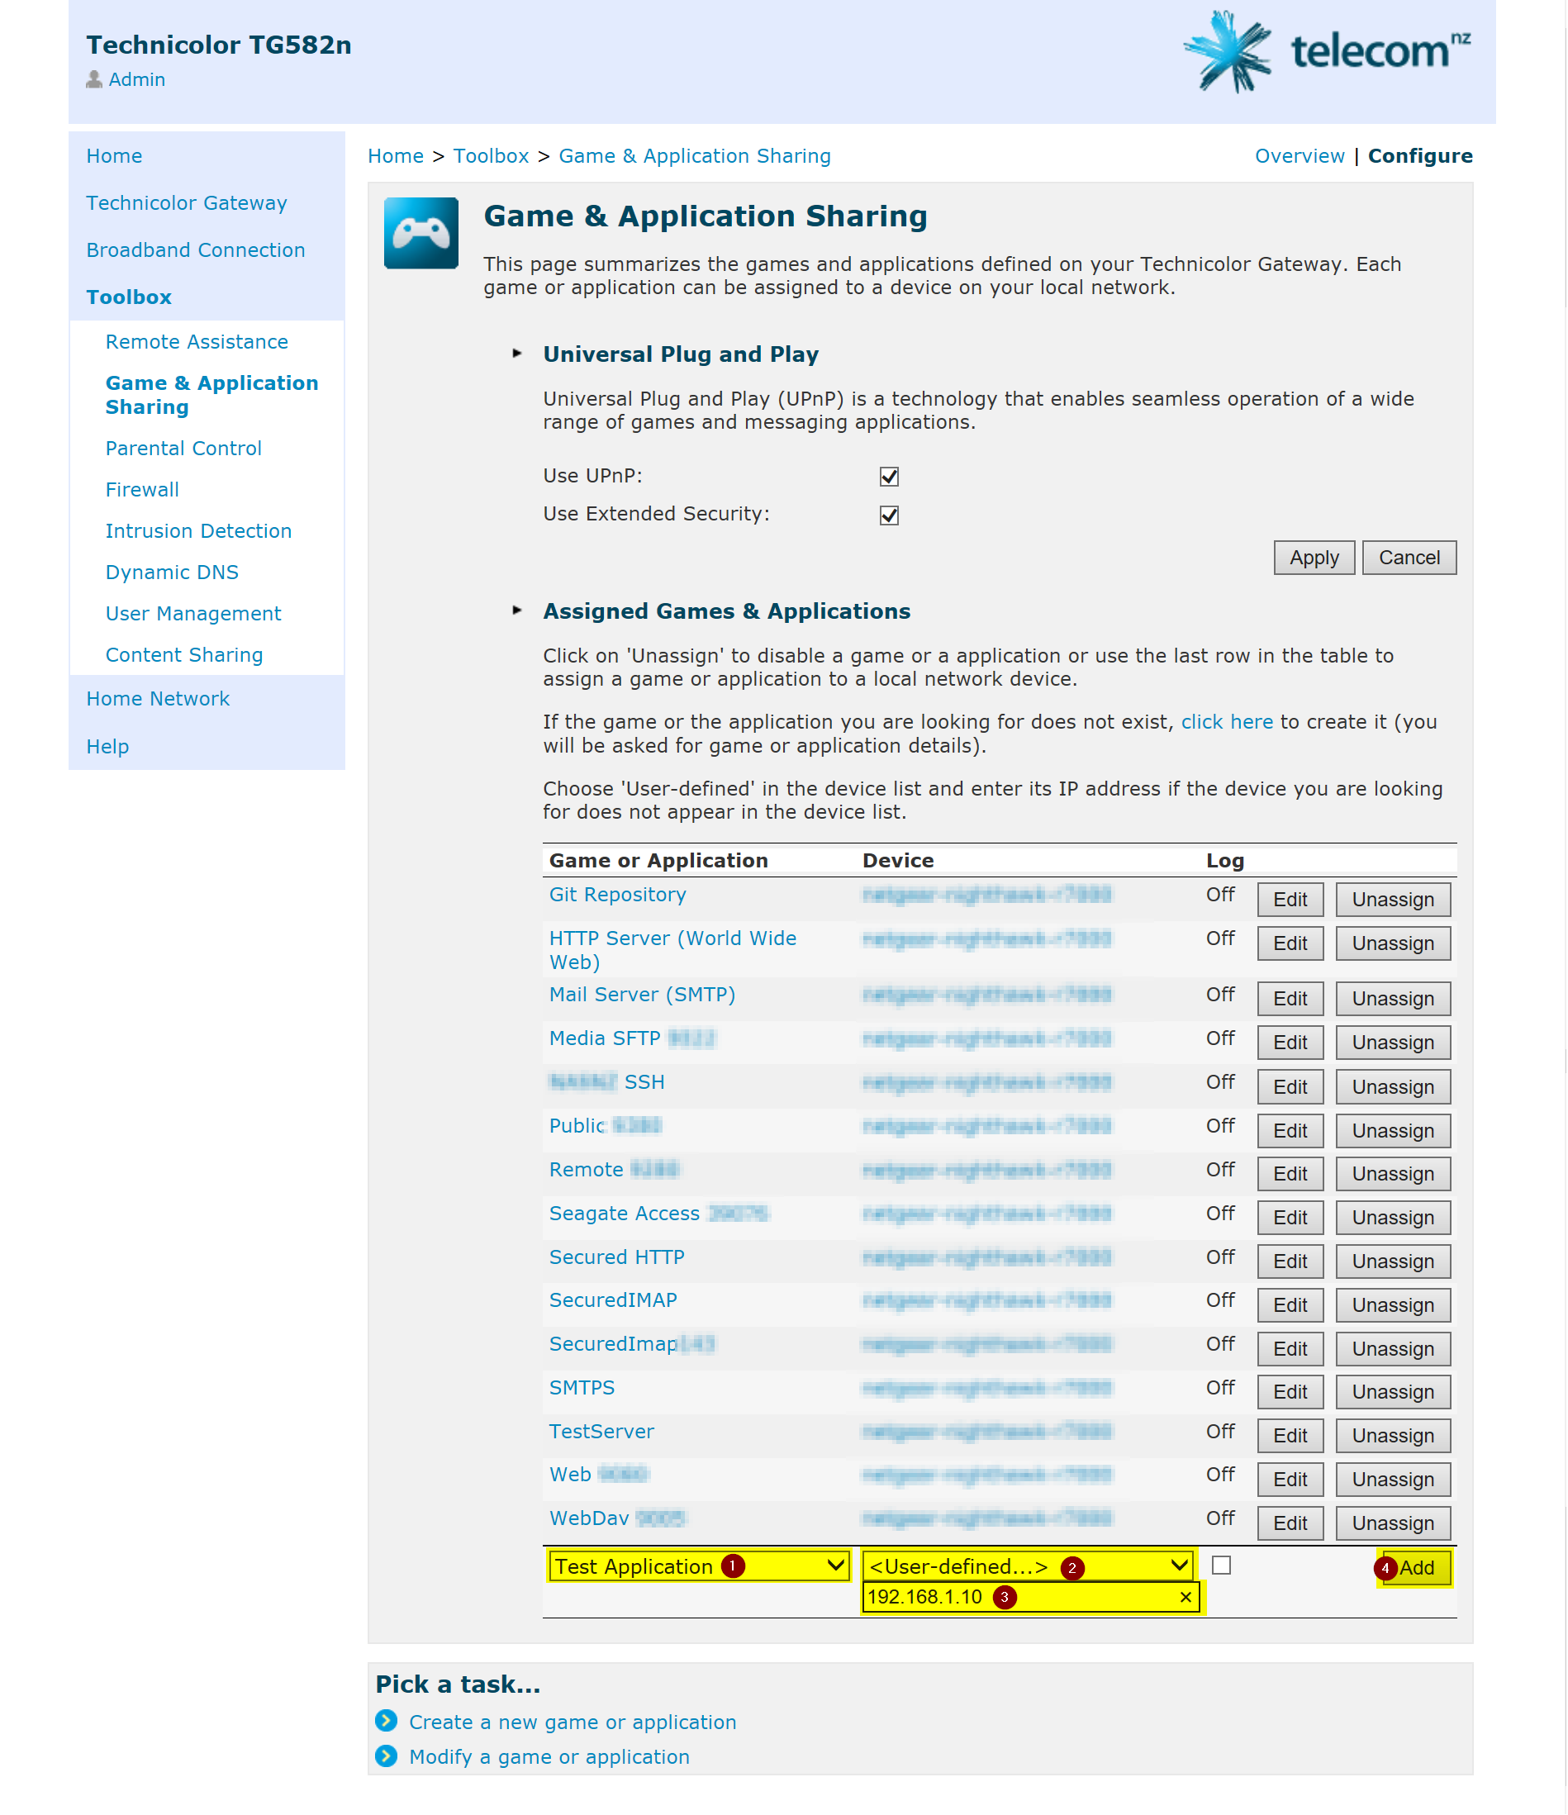
Task: Clear the IP address field with X
Action: click(1186, 1598)
